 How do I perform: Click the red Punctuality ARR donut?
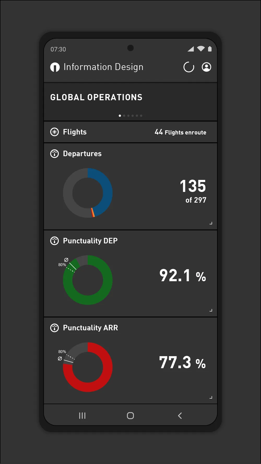(x=88, y=367)
